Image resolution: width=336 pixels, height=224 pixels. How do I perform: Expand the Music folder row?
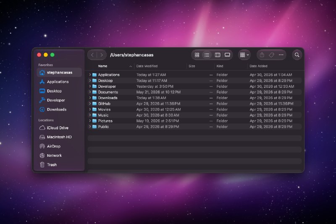pos(90,115)
